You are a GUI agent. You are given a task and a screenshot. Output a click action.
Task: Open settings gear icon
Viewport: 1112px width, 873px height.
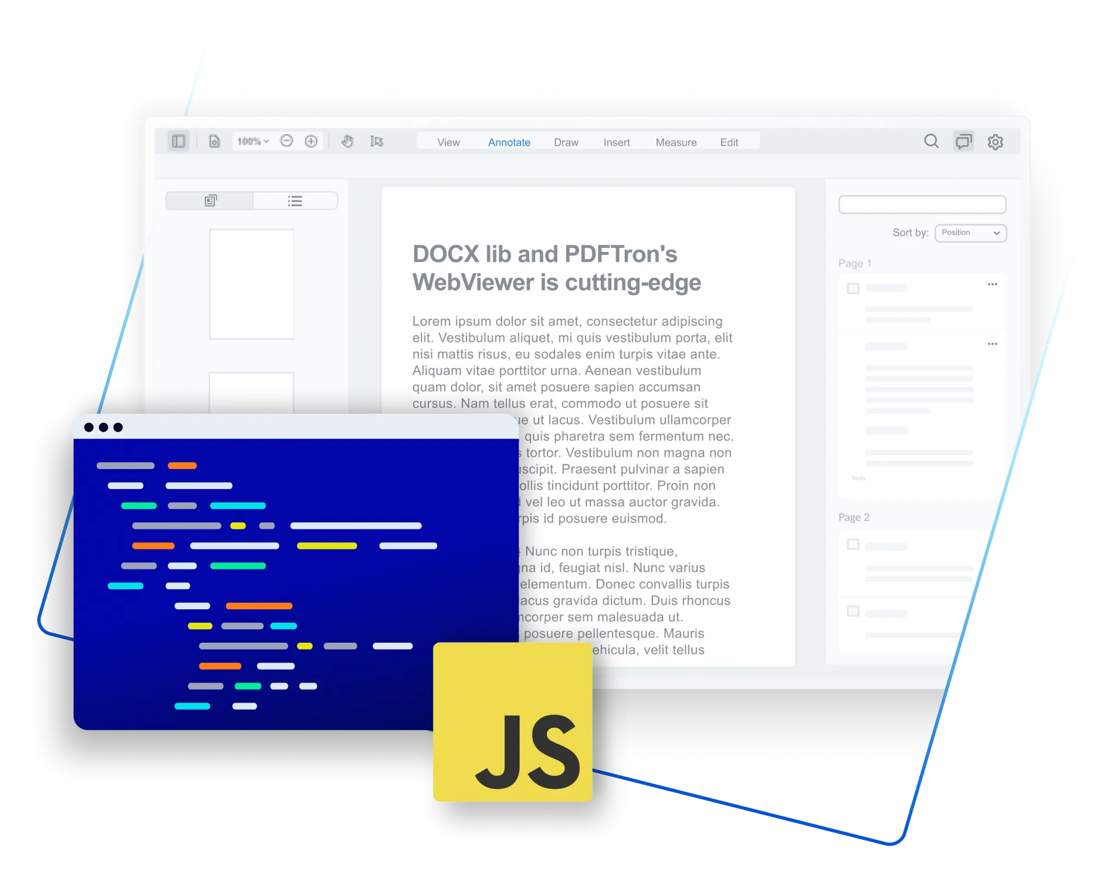995,142
